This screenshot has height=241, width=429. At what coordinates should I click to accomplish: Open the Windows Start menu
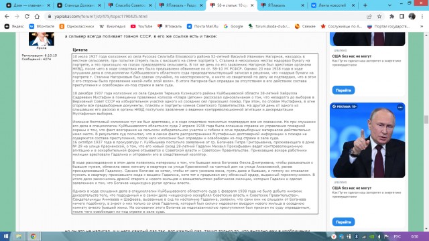pos(6,236)
